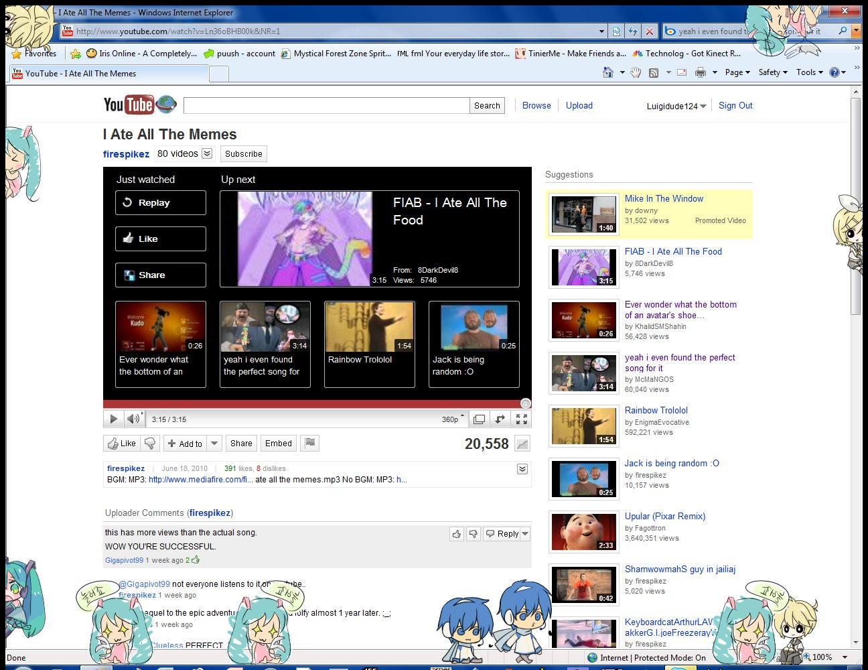The image size is (868, 670).
Task: Refresh the page with address bar icon
Action: [633, 31]
